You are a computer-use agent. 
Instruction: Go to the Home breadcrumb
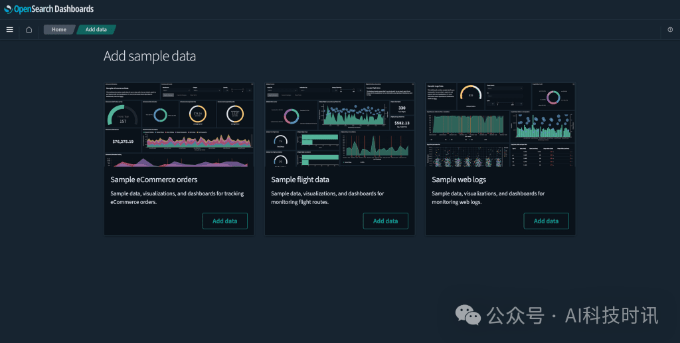(59, 29)
